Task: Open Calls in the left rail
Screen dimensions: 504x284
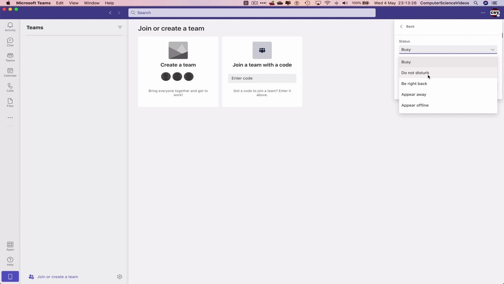Action: coord(10,88)
